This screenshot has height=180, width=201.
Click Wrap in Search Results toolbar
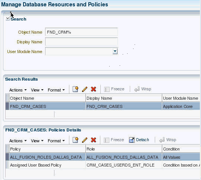point(143,89)
